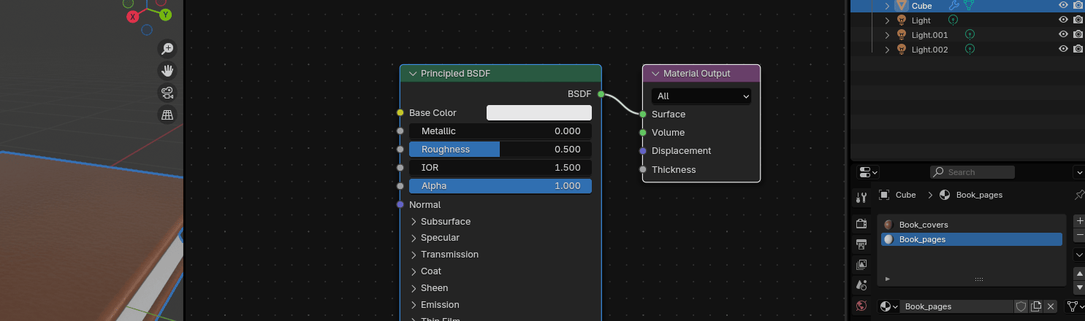Click the properties Search field

pos(972,172)
